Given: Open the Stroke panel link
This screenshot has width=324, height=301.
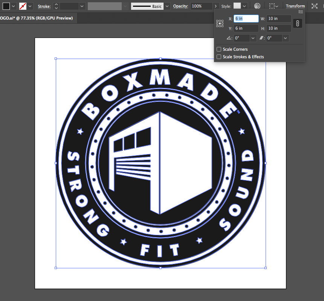Looking at the screenshot, I should pos(44,6).
